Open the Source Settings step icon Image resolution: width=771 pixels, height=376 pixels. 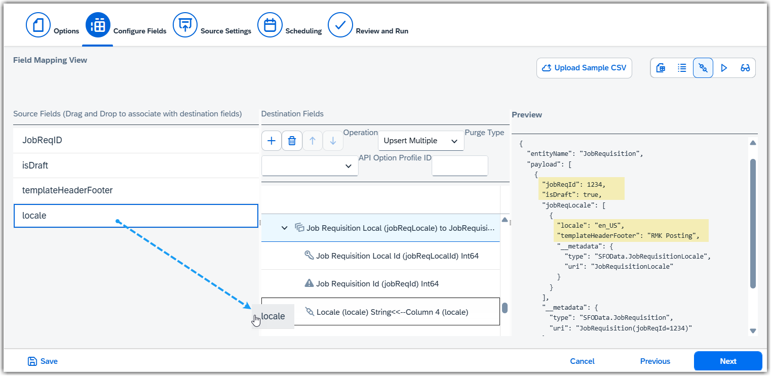(x=185, y=25)
